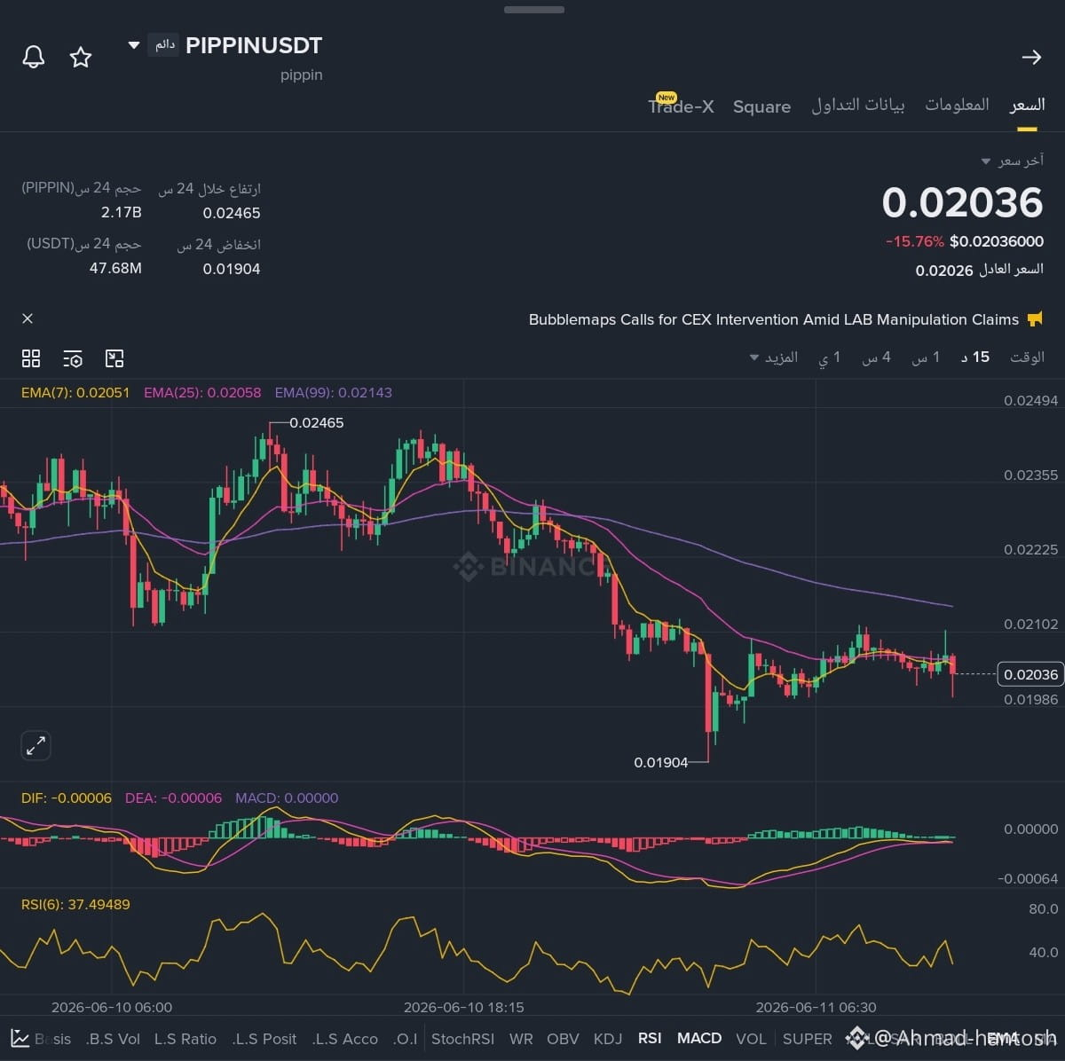
Task: Tap the arrow icon at top right
Action: coord(1031,58)
